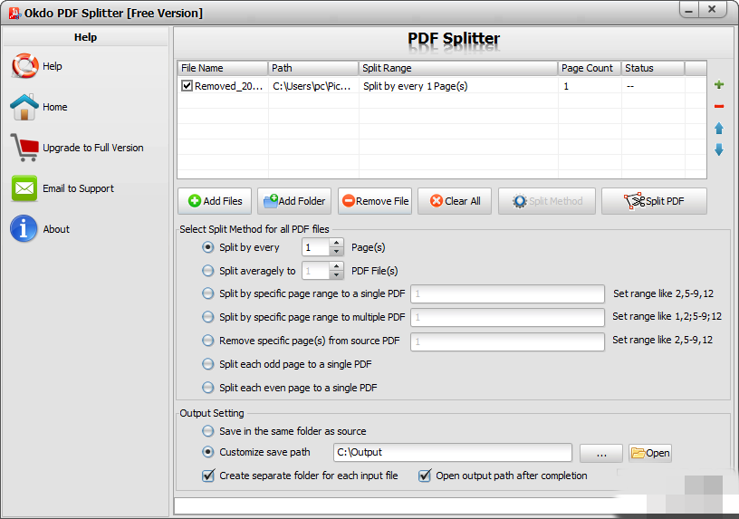Click the green envelope Email icon

coord(24,188)
